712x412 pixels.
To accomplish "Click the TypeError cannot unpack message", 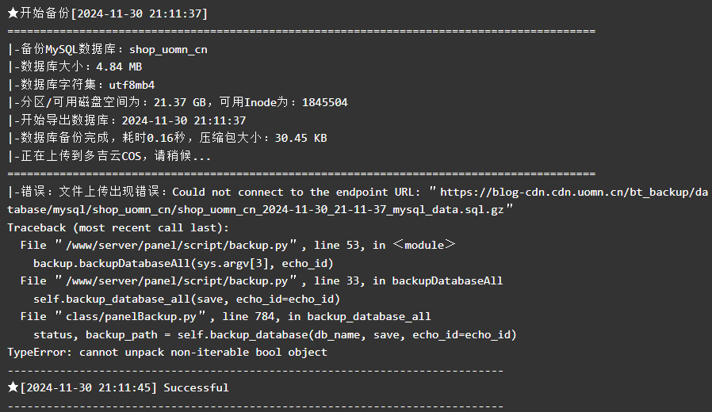I will [167, 353].
